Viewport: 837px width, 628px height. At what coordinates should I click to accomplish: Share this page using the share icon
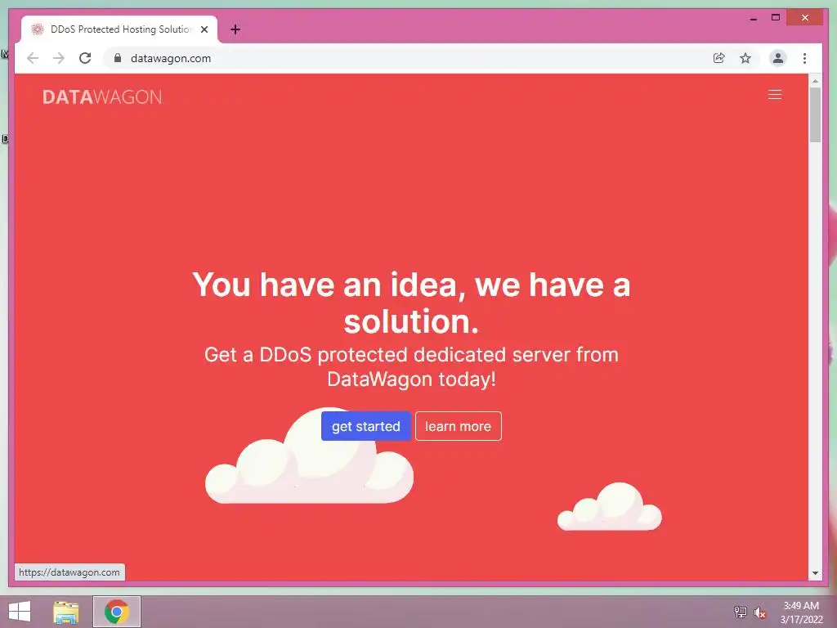pos(719,58)
